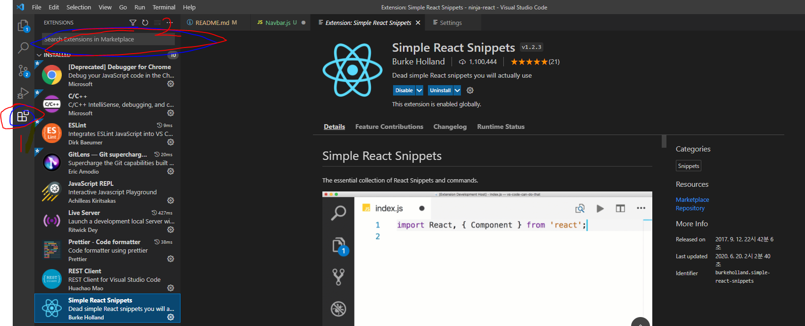Click the large React logo icon
Screen dimensions: 805x326
pyautogui.click(x=353, y=70)
